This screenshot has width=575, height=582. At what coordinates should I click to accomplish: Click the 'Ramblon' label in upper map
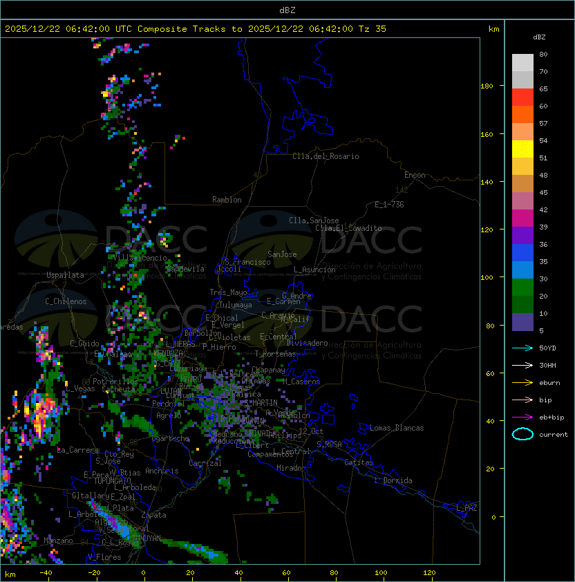[227, 200]
